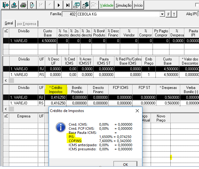Open the CEBOLA KG family dropdown
The height and width of the screenshot is (169, 199).
[162, 14]
